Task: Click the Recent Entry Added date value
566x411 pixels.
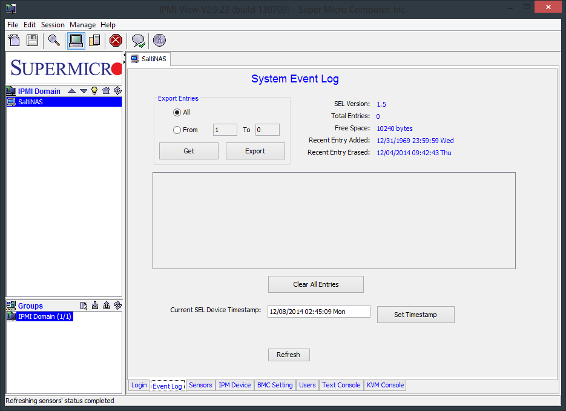Action: (x=415, y=141)
